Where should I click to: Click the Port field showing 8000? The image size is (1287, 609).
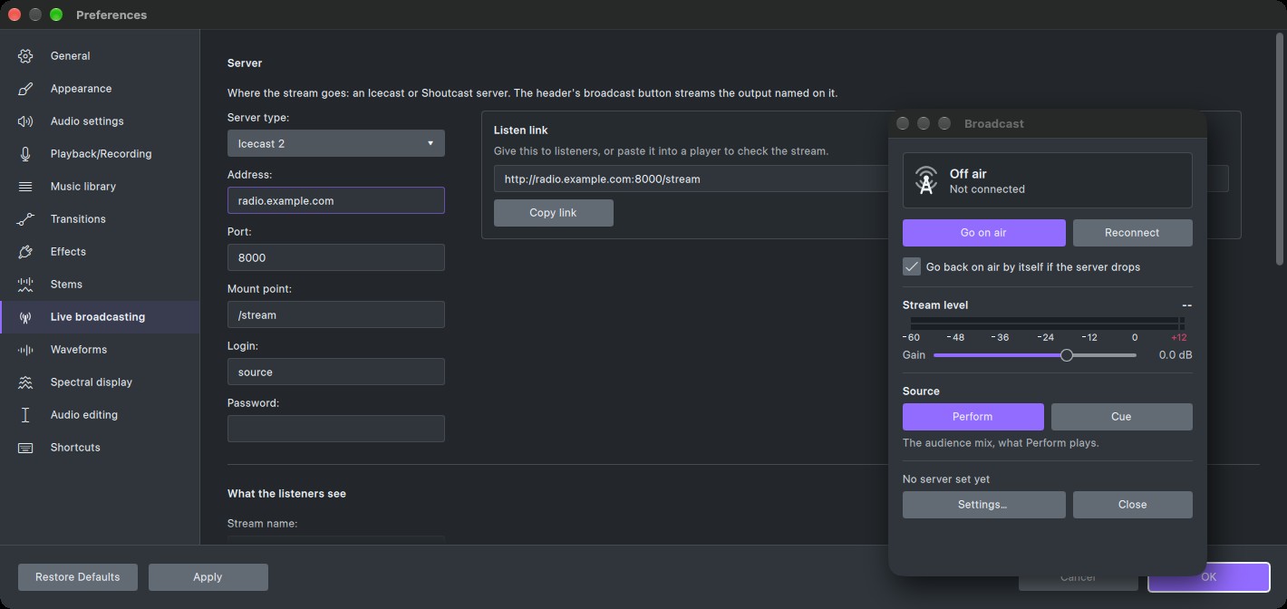(x=336, y=257)
